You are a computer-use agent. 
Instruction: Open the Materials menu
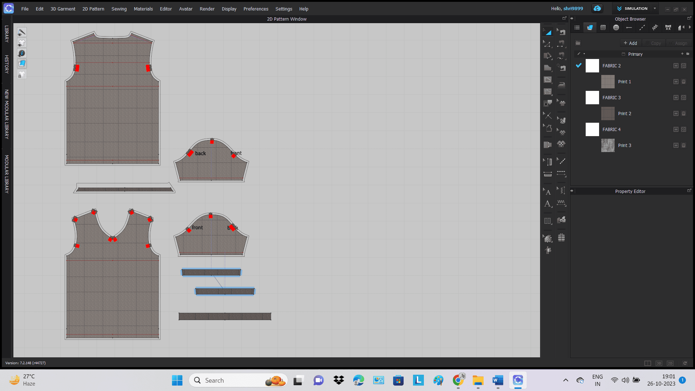[143, 9]
